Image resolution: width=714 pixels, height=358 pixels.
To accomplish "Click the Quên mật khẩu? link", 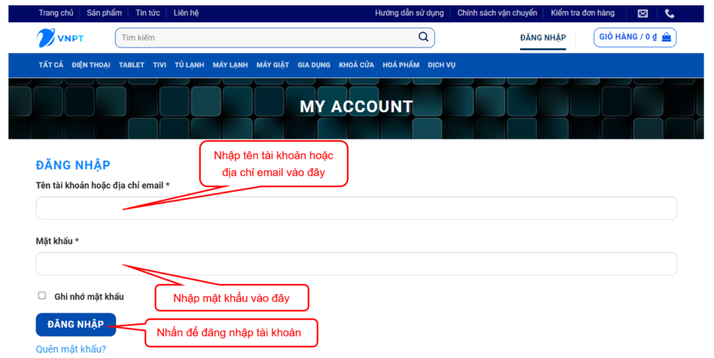I will point(70,350).
